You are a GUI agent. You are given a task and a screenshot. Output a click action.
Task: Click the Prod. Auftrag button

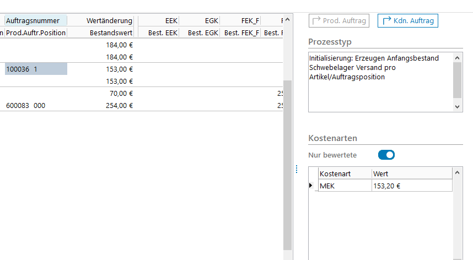tap(340, 21)
